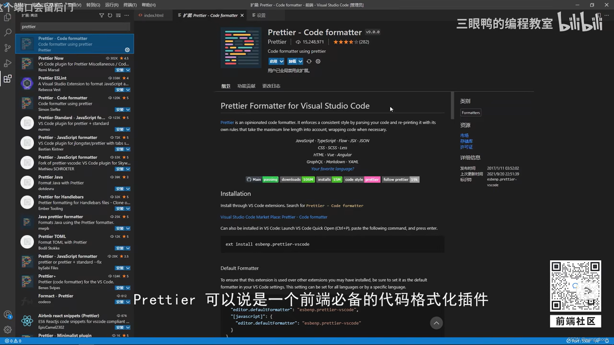Viewport: 614px width, 345px height.
Task: Click the 启用 enable button for Prettier
Action: tap(273, 61)
